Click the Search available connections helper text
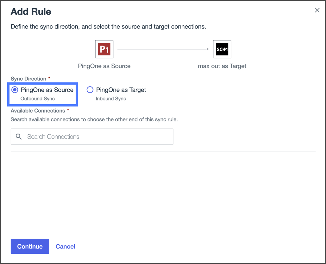326x264 pixels. (94, 119)
